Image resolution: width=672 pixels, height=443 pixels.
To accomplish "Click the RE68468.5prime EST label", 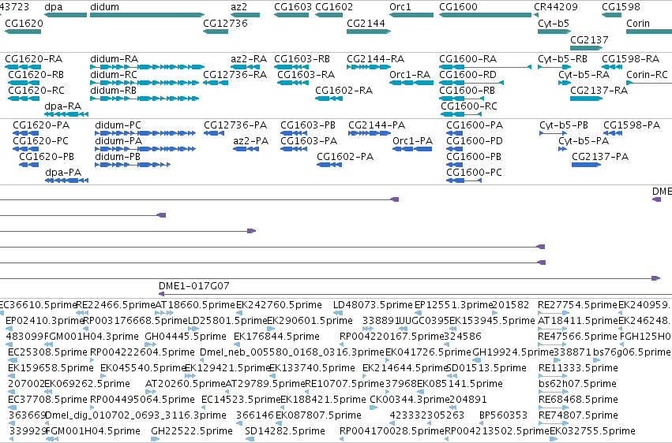I will click(x=578, y=400).
